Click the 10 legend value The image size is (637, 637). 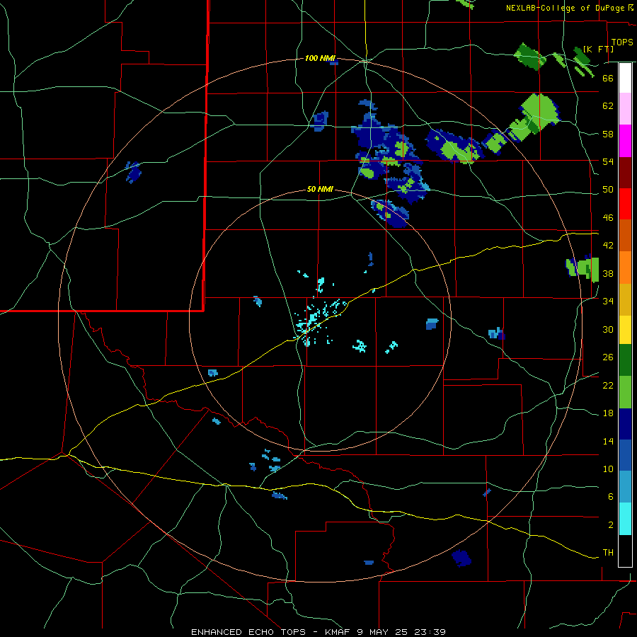[608, 469]
